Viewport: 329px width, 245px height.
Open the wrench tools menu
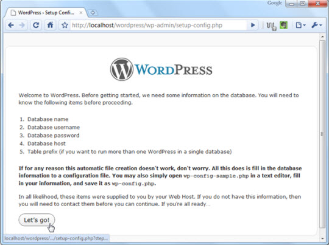click(x=316, y=26)
